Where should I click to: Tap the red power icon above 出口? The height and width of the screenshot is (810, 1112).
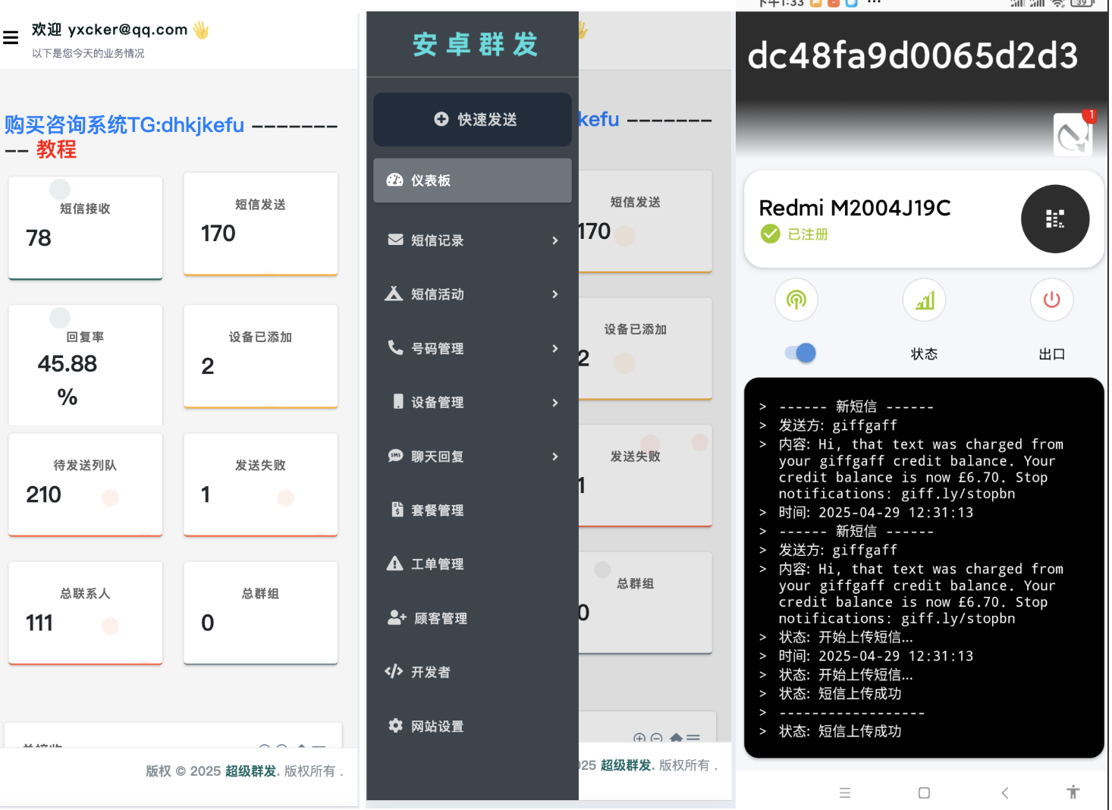[1051, 300]
